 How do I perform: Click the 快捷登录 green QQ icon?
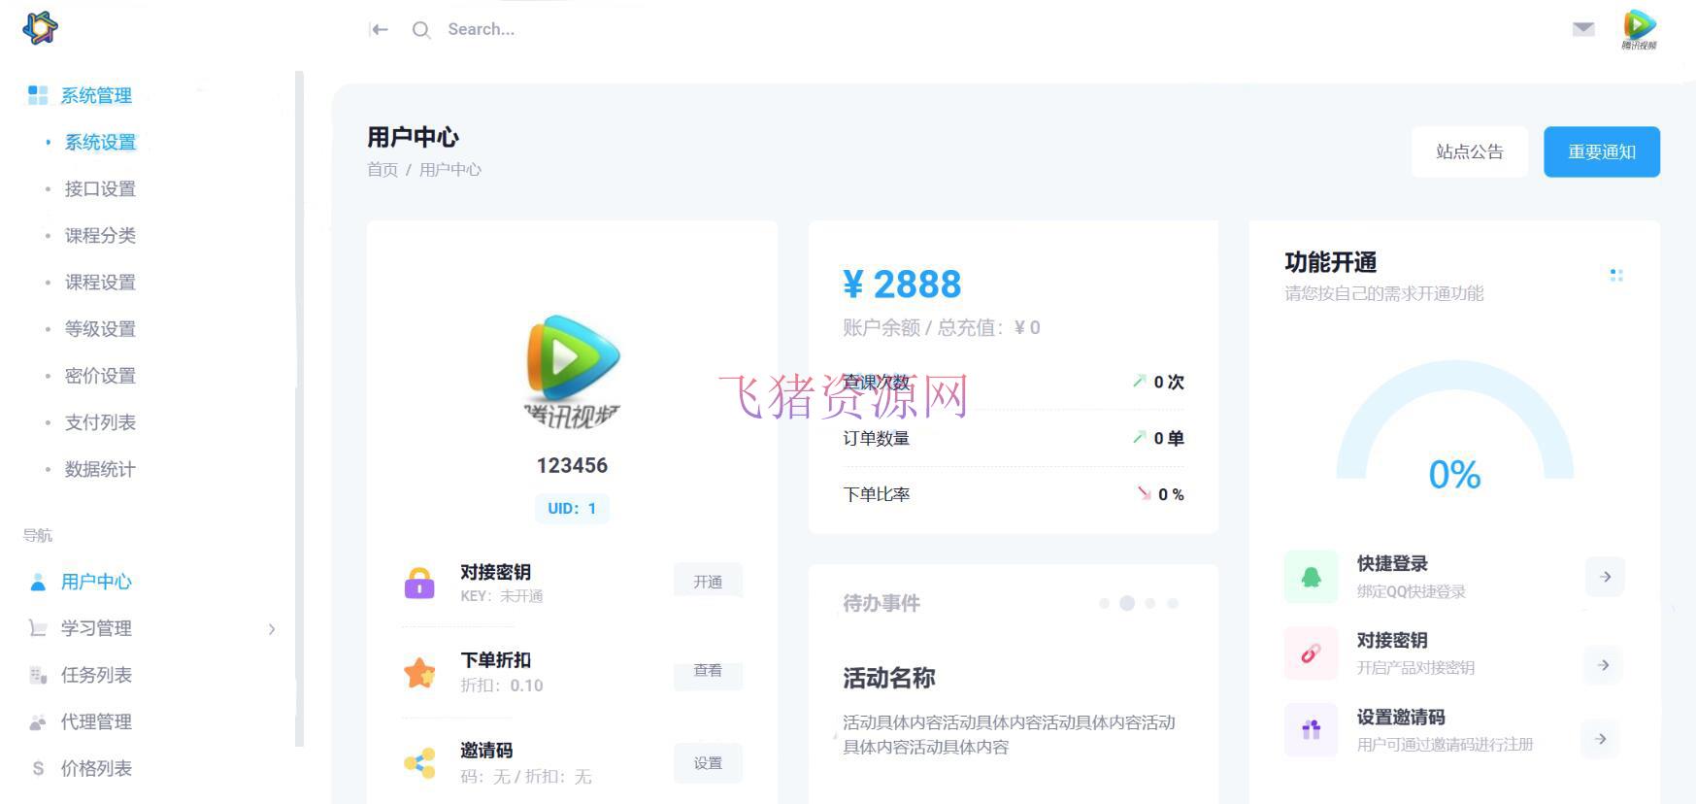1311,577
